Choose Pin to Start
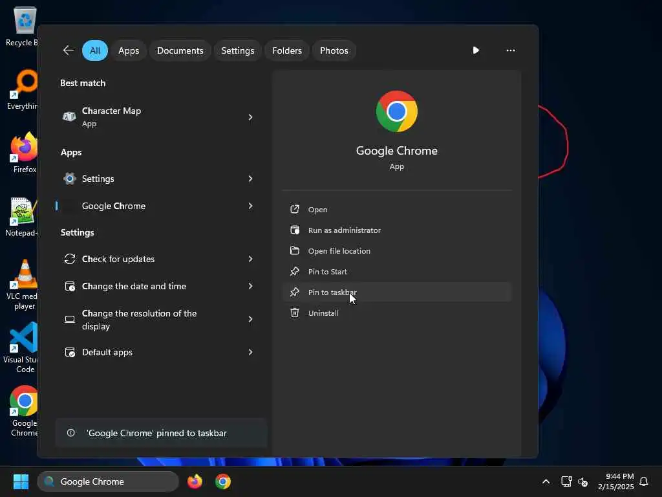This screenshot has width=662, height=497. [x=397, y=271]
